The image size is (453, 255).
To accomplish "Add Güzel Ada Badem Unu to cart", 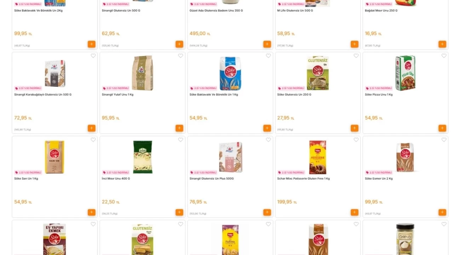I will 267,44.
